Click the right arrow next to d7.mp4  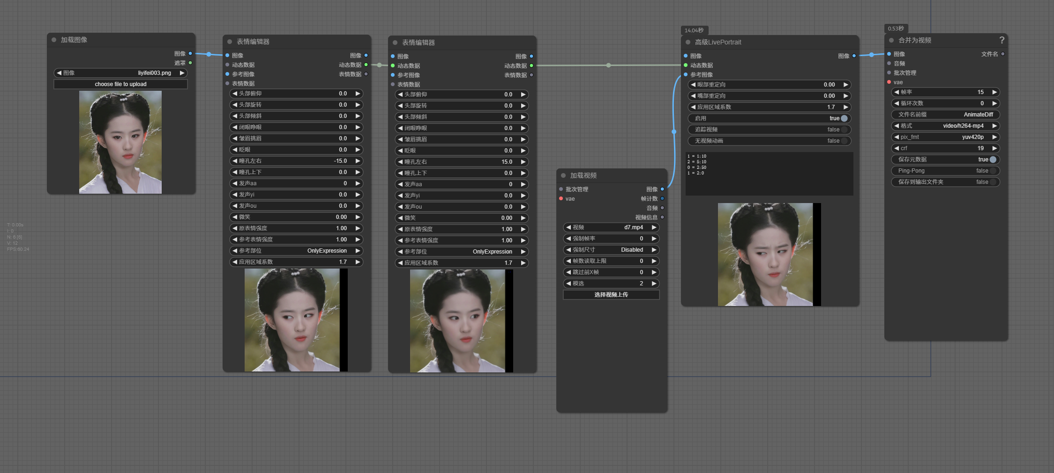(x=654, y=227)
